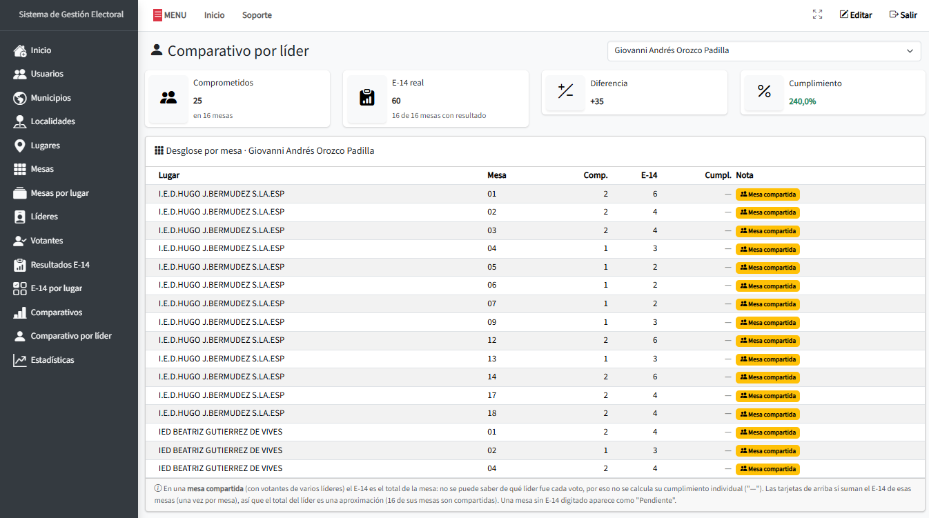Go to Inicio in top navigation
This screenshot has height=518, width=929.
coord(214,15)
